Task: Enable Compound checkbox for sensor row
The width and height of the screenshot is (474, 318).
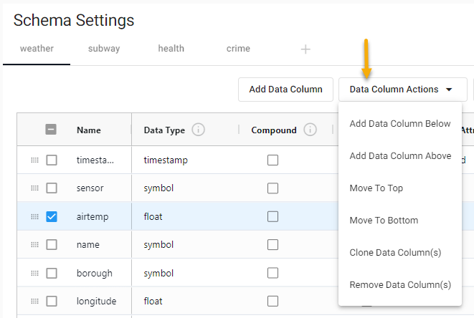Action: click(272, 188)
